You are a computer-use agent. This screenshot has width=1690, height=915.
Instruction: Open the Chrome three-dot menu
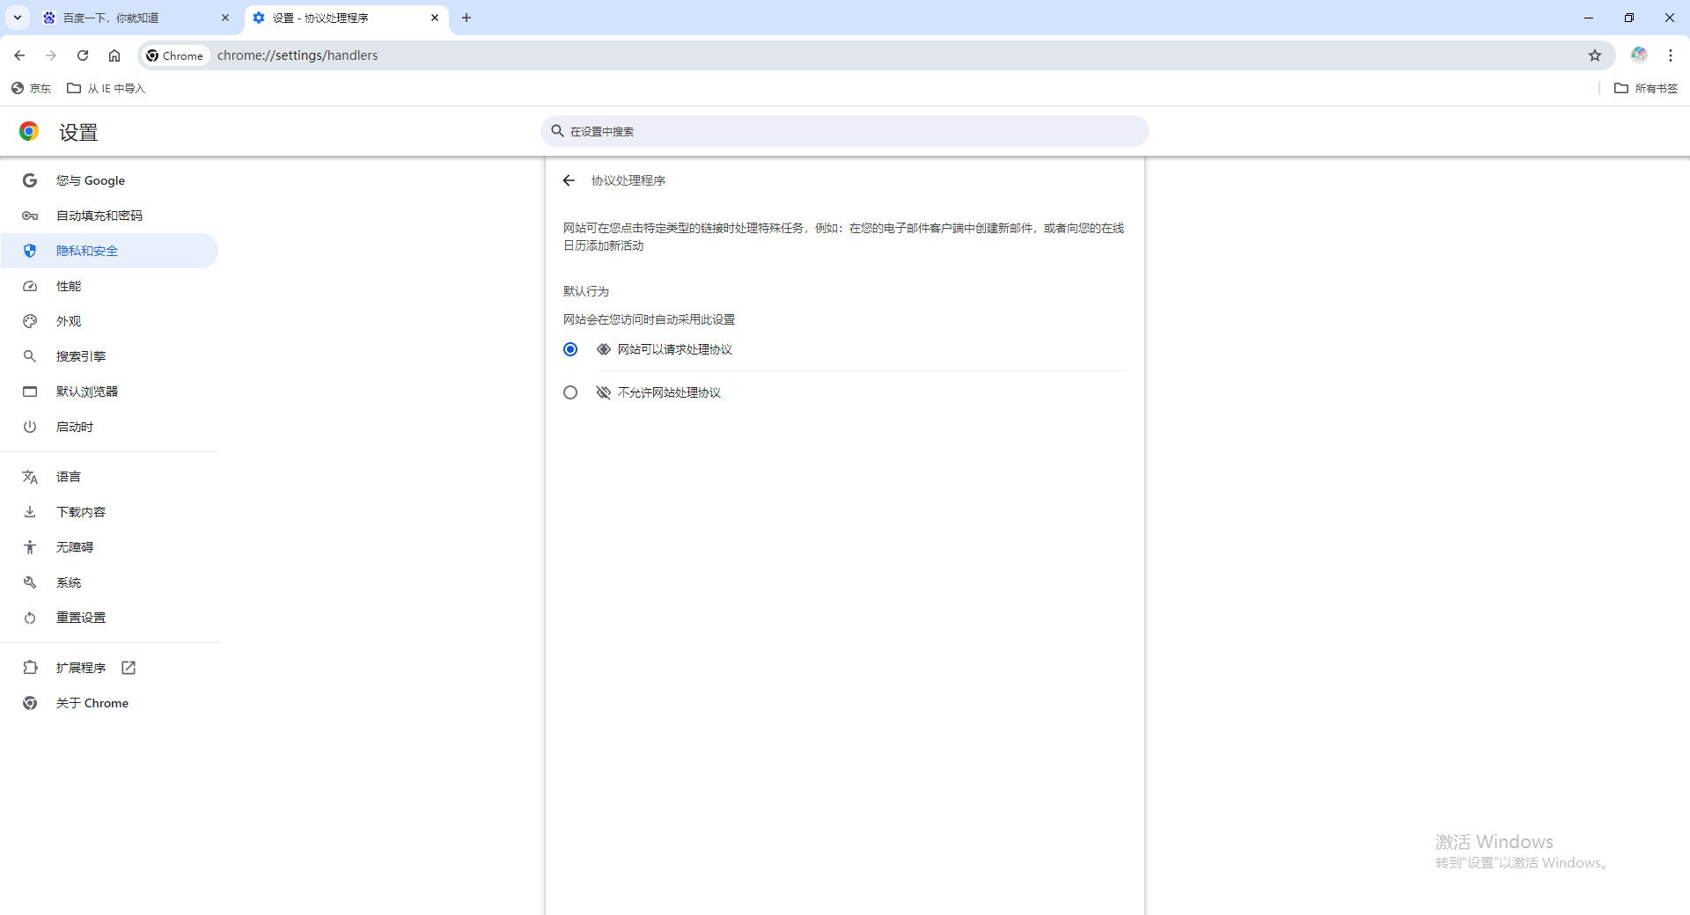(1671, 55)
